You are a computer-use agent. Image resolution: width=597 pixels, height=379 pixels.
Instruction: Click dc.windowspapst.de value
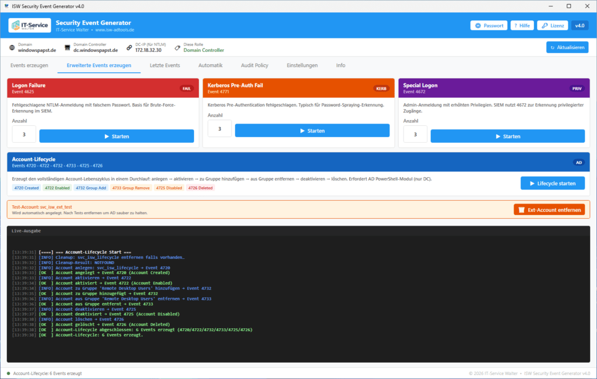click(96, 50)
